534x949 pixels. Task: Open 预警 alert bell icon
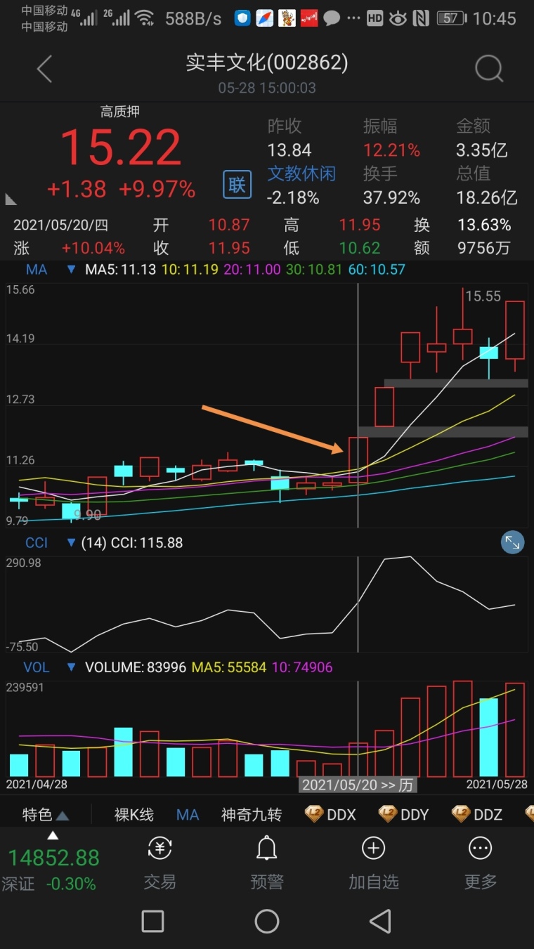click(x=267, y=850)
